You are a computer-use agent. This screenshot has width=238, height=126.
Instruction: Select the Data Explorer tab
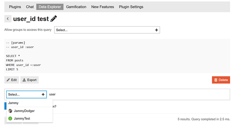click(x=50, y=7)
